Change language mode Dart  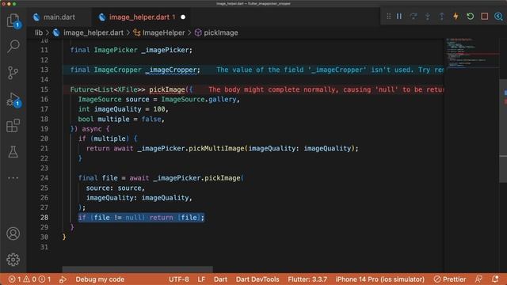[x=220, y=279]
